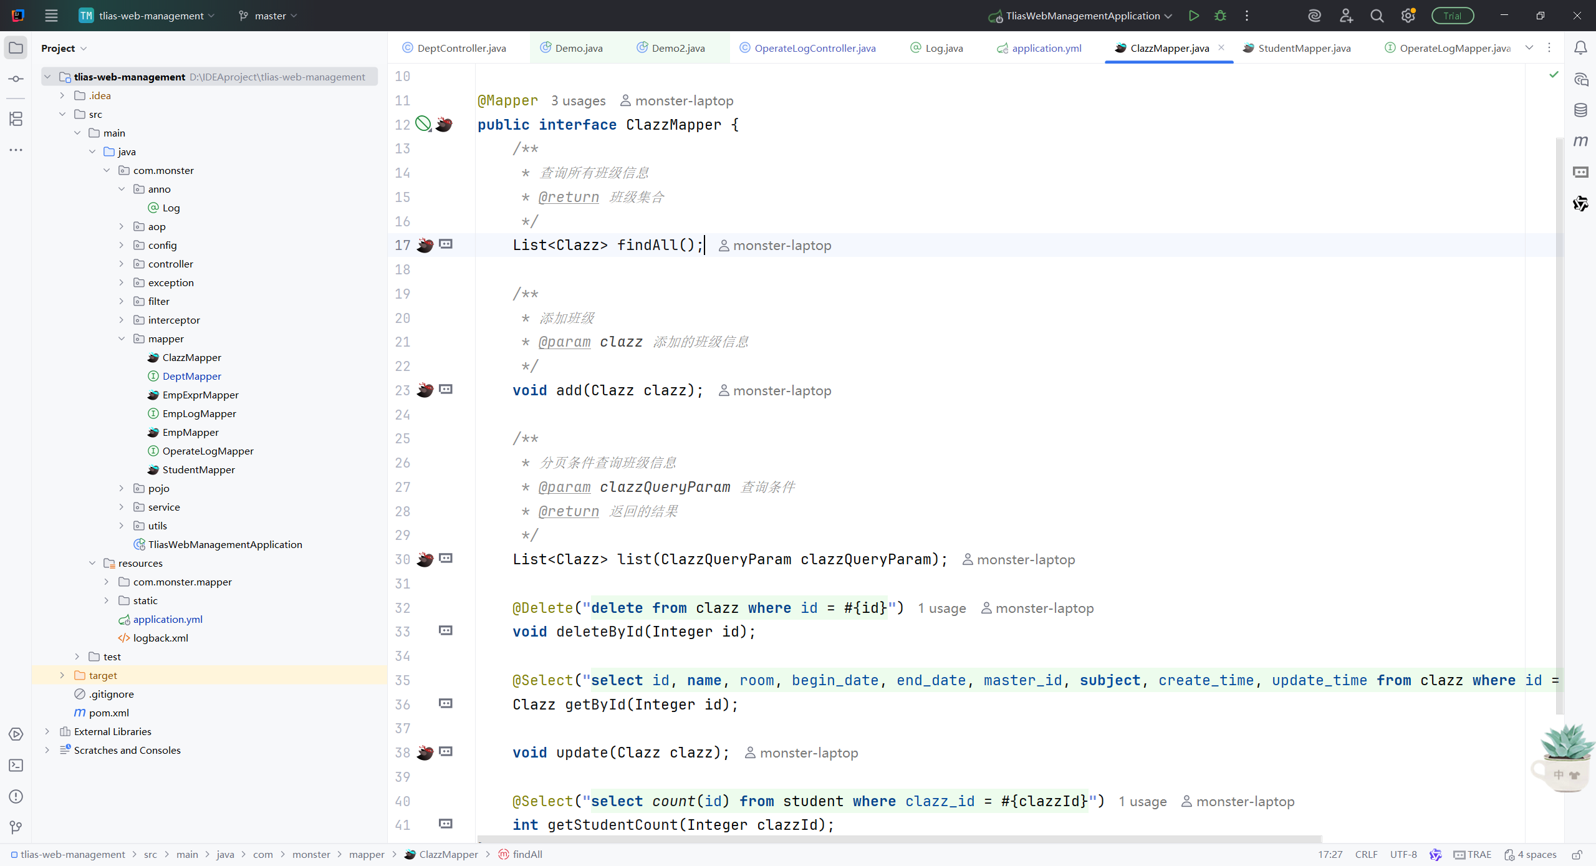1596x866 pixels.
Task: Click findAll in the breadcrumb bar
Action: tap(527, 854)
